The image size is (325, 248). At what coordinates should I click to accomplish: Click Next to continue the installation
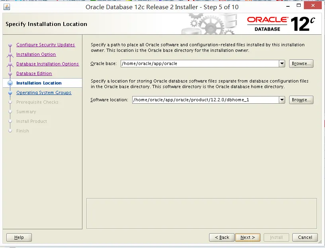[248, 237]
